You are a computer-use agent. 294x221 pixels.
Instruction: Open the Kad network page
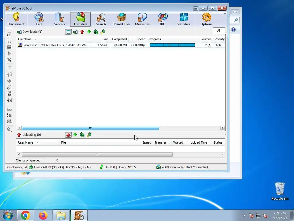pos(39,19)
